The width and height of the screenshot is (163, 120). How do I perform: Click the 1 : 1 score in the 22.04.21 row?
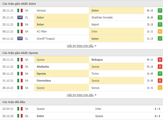coord(157,109)
